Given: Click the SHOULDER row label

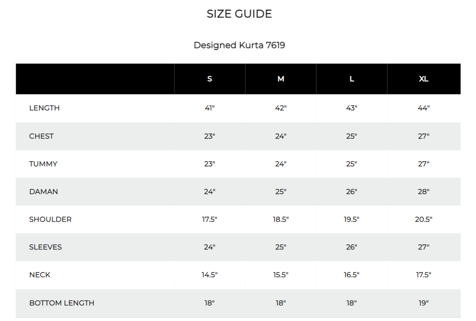Looking at the screenshot, I should (50, 219).
